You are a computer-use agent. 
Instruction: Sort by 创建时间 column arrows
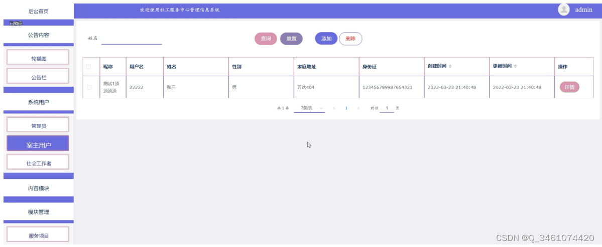(x=450, y=66)
